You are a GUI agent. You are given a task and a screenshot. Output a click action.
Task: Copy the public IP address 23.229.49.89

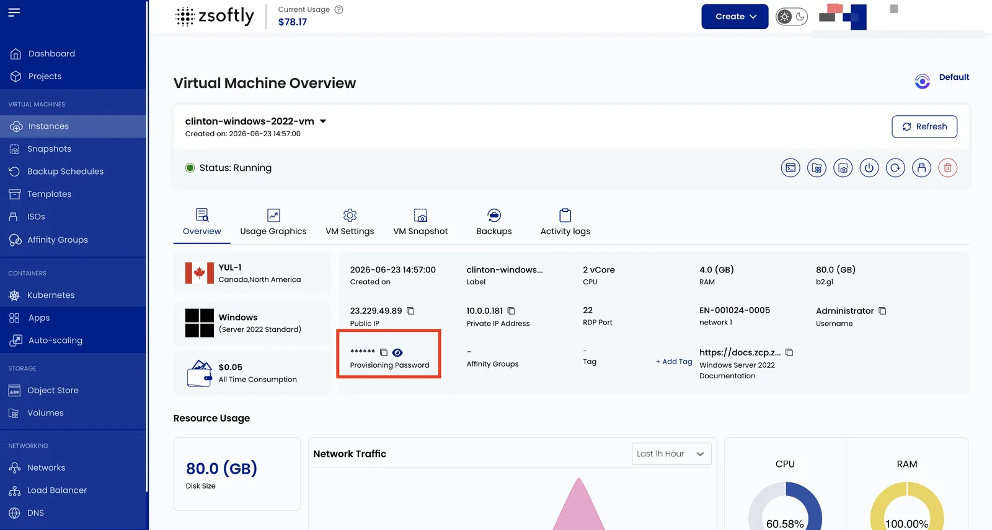(x=410, y=311)
